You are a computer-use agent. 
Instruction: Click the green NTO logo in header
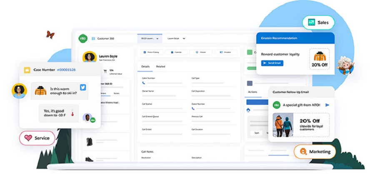click(82, 38)
